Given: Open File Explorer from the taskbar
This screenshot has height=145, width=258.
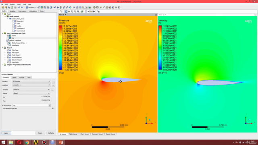Looking at the screenshot, I should (x=11, y=142).
